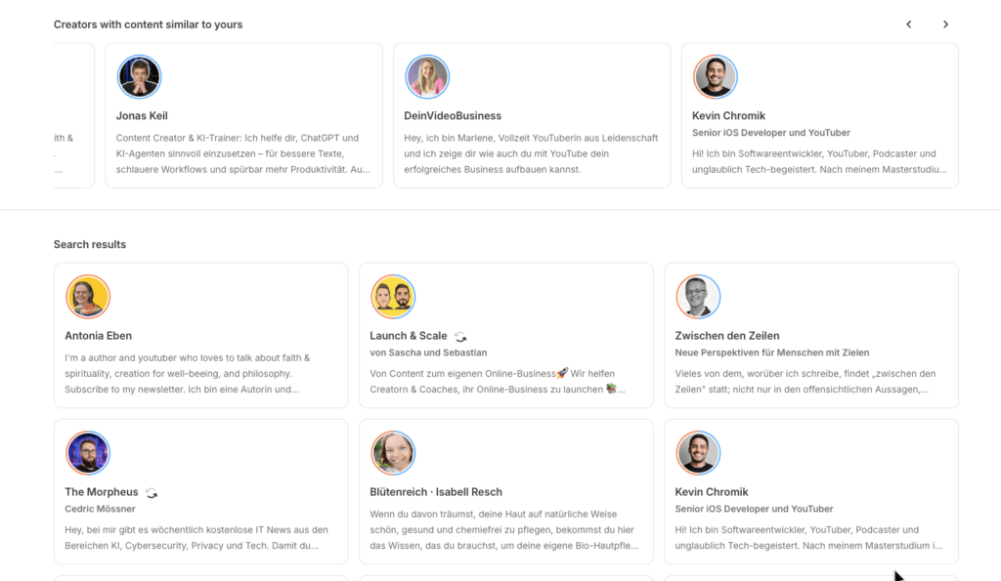The image size is (1001, 581).
Task: Open The Morpheus profile avatar
Action: [x=88, y=453]
